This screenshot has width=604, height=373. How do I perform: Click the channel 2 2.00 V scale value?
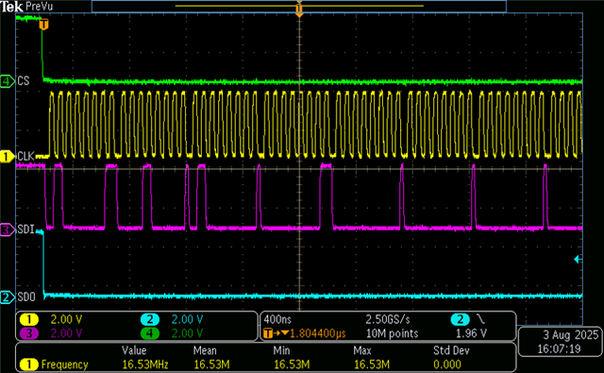(x=187, y=319)
